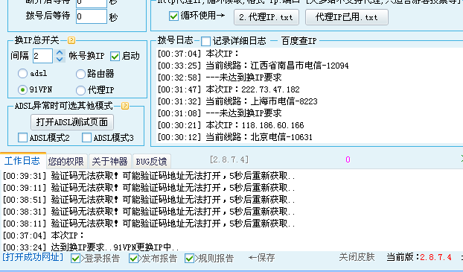
Task: Select dial log entry at 00:32:58
Action: point(220,78)
